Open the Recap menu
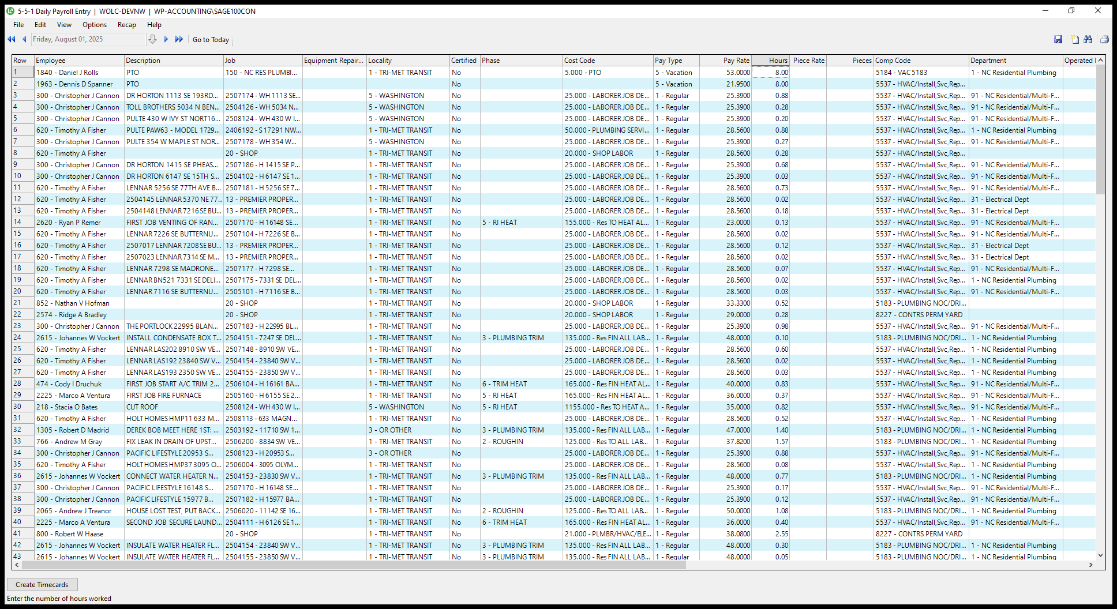 coord(126,25)
